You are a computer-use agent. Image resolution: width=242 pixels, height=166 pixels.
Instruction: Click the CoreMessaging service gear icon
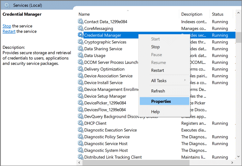coord(81,29)
